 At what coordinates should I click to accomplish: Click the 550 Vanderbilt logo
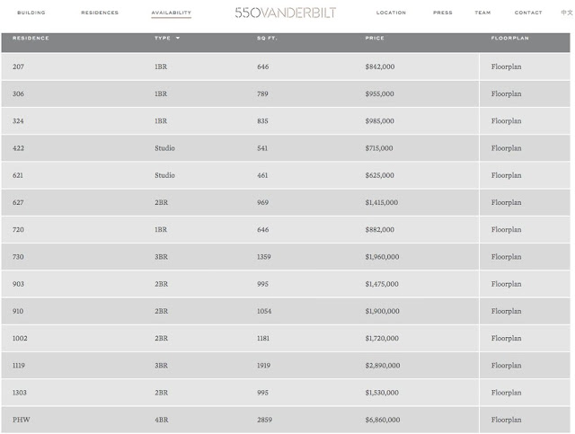pos(286,13)
